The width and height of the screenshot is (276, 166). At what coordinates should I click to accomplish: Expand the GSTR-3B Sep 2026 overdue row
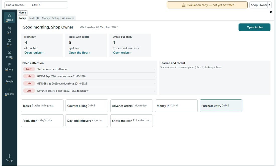[x=89, y=84]
